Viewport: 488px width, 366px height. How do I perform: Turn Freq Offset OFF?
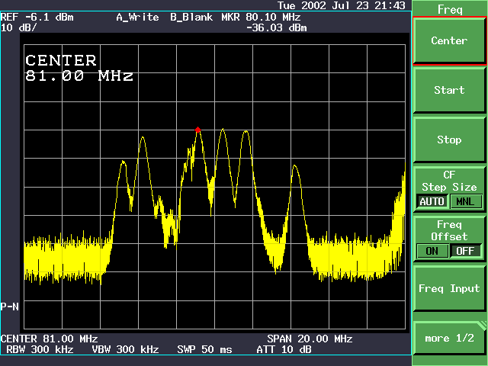point(466,251)
